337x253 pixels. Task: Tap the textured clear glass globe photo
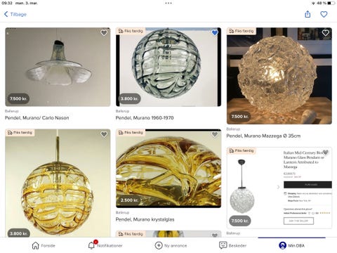click(279, 76)
